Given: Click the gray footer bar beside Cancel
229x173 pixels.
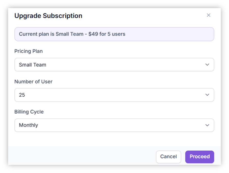Looking at the screenshot, I should coord(81,156).
